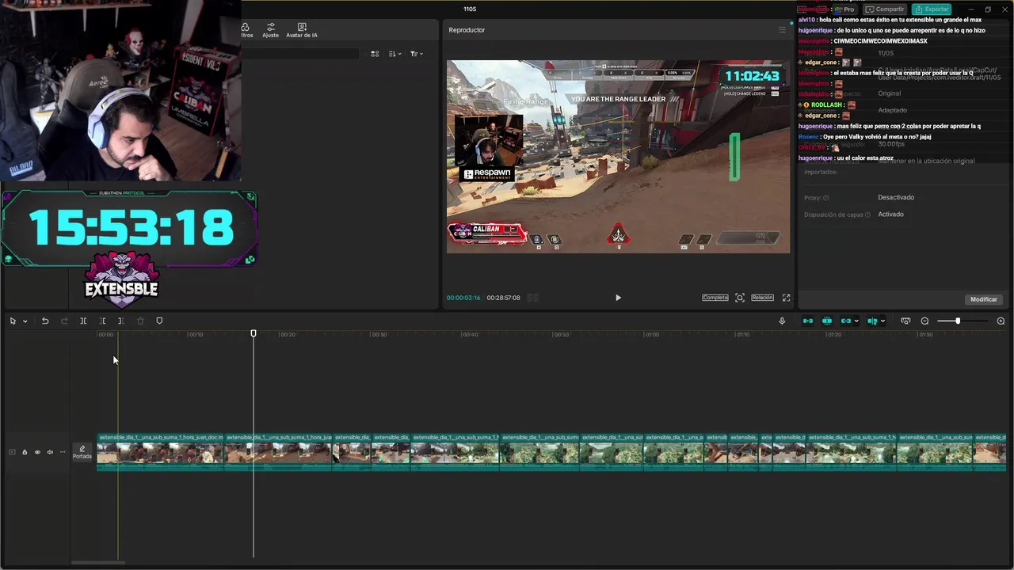Viewport: 1014px width, 570px height.
Task: Click the media search input field
Action: [301, 54]
